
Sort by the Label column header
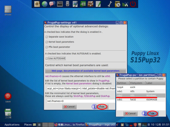pos(156,83)
